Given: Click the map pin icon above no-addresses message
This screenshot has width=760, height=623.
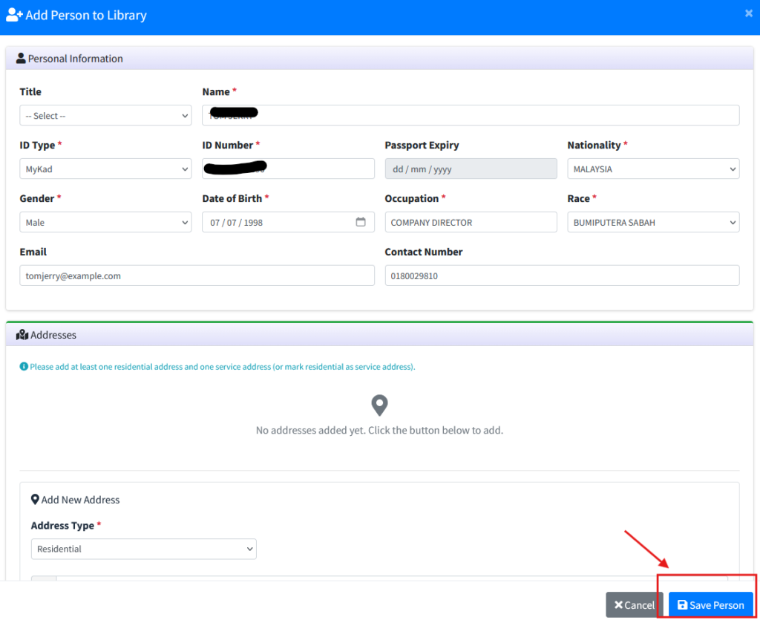Looking at the screenshot, I should (x=379, y=405).
